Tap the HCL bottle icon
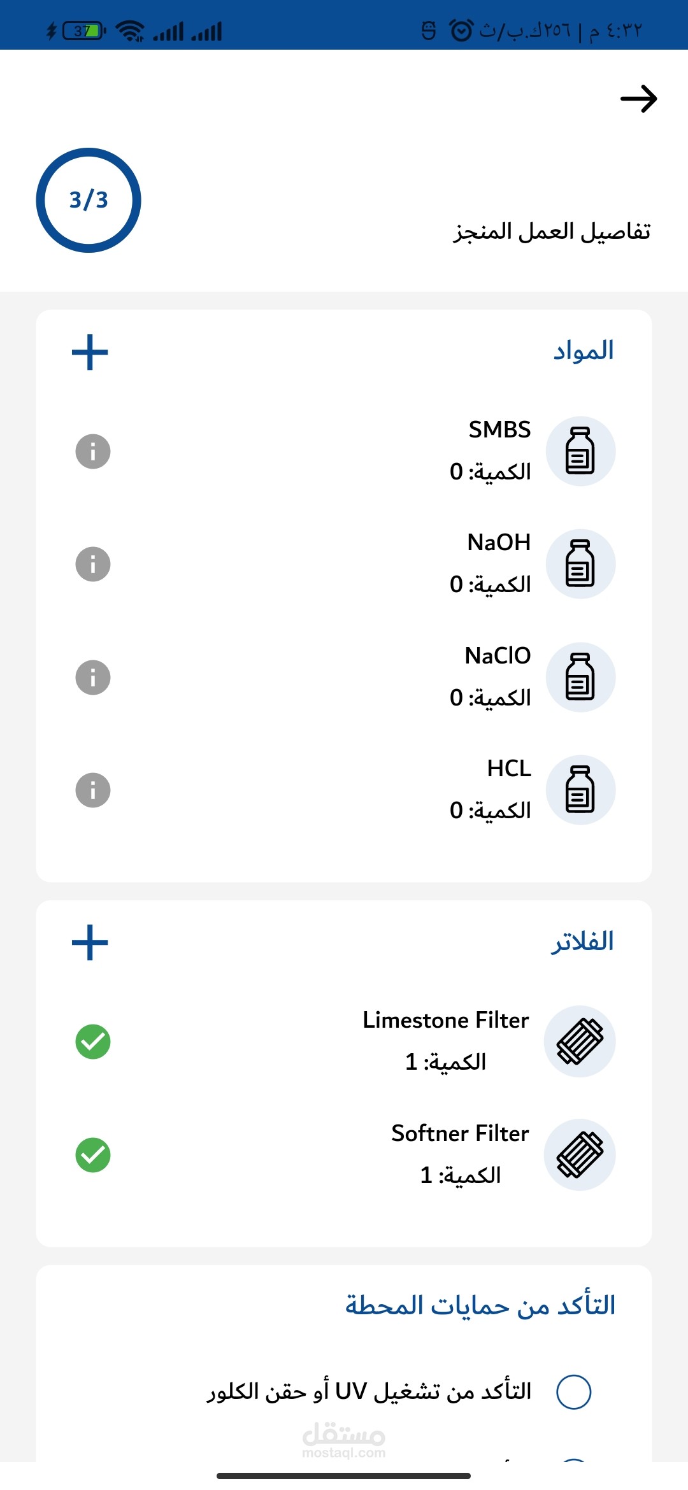 click(580, 790)
